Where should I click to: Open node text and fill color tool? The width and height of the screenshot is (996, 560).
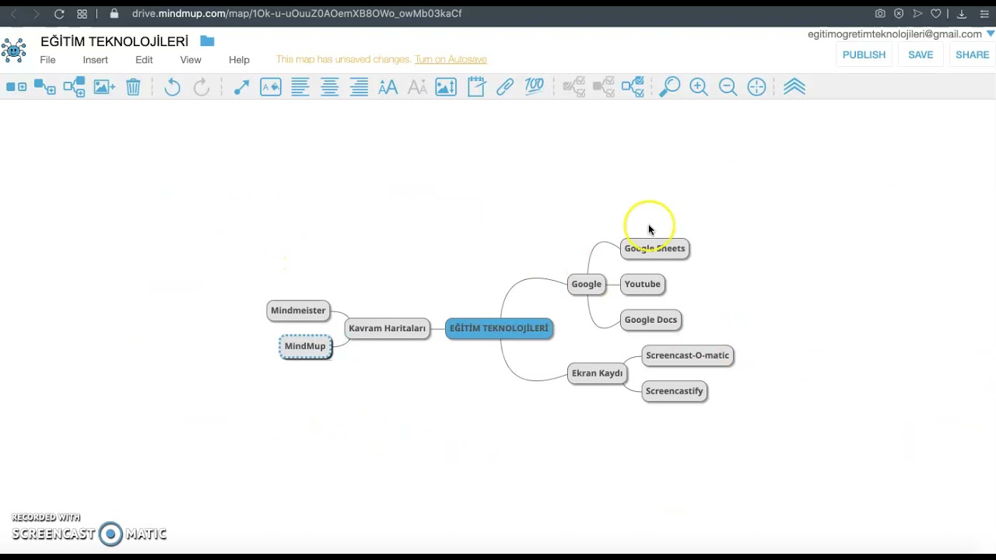coord(271,87)
